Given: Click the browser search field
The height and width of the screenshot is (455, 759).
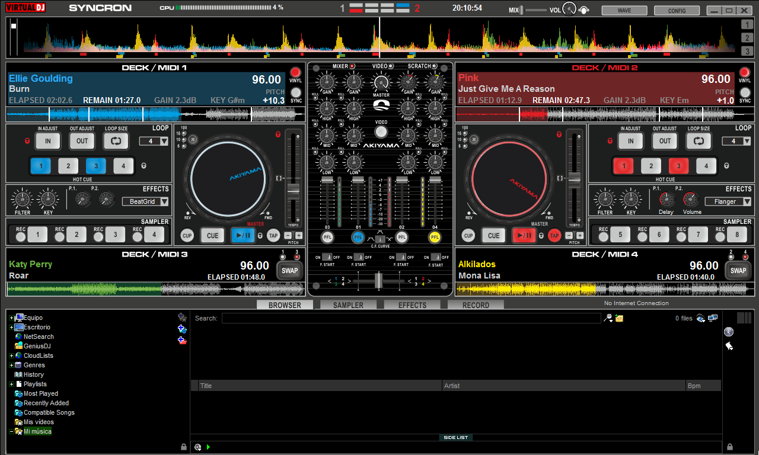Looking at the screenshot, I should pyautogui.click(x=411, y=318).
